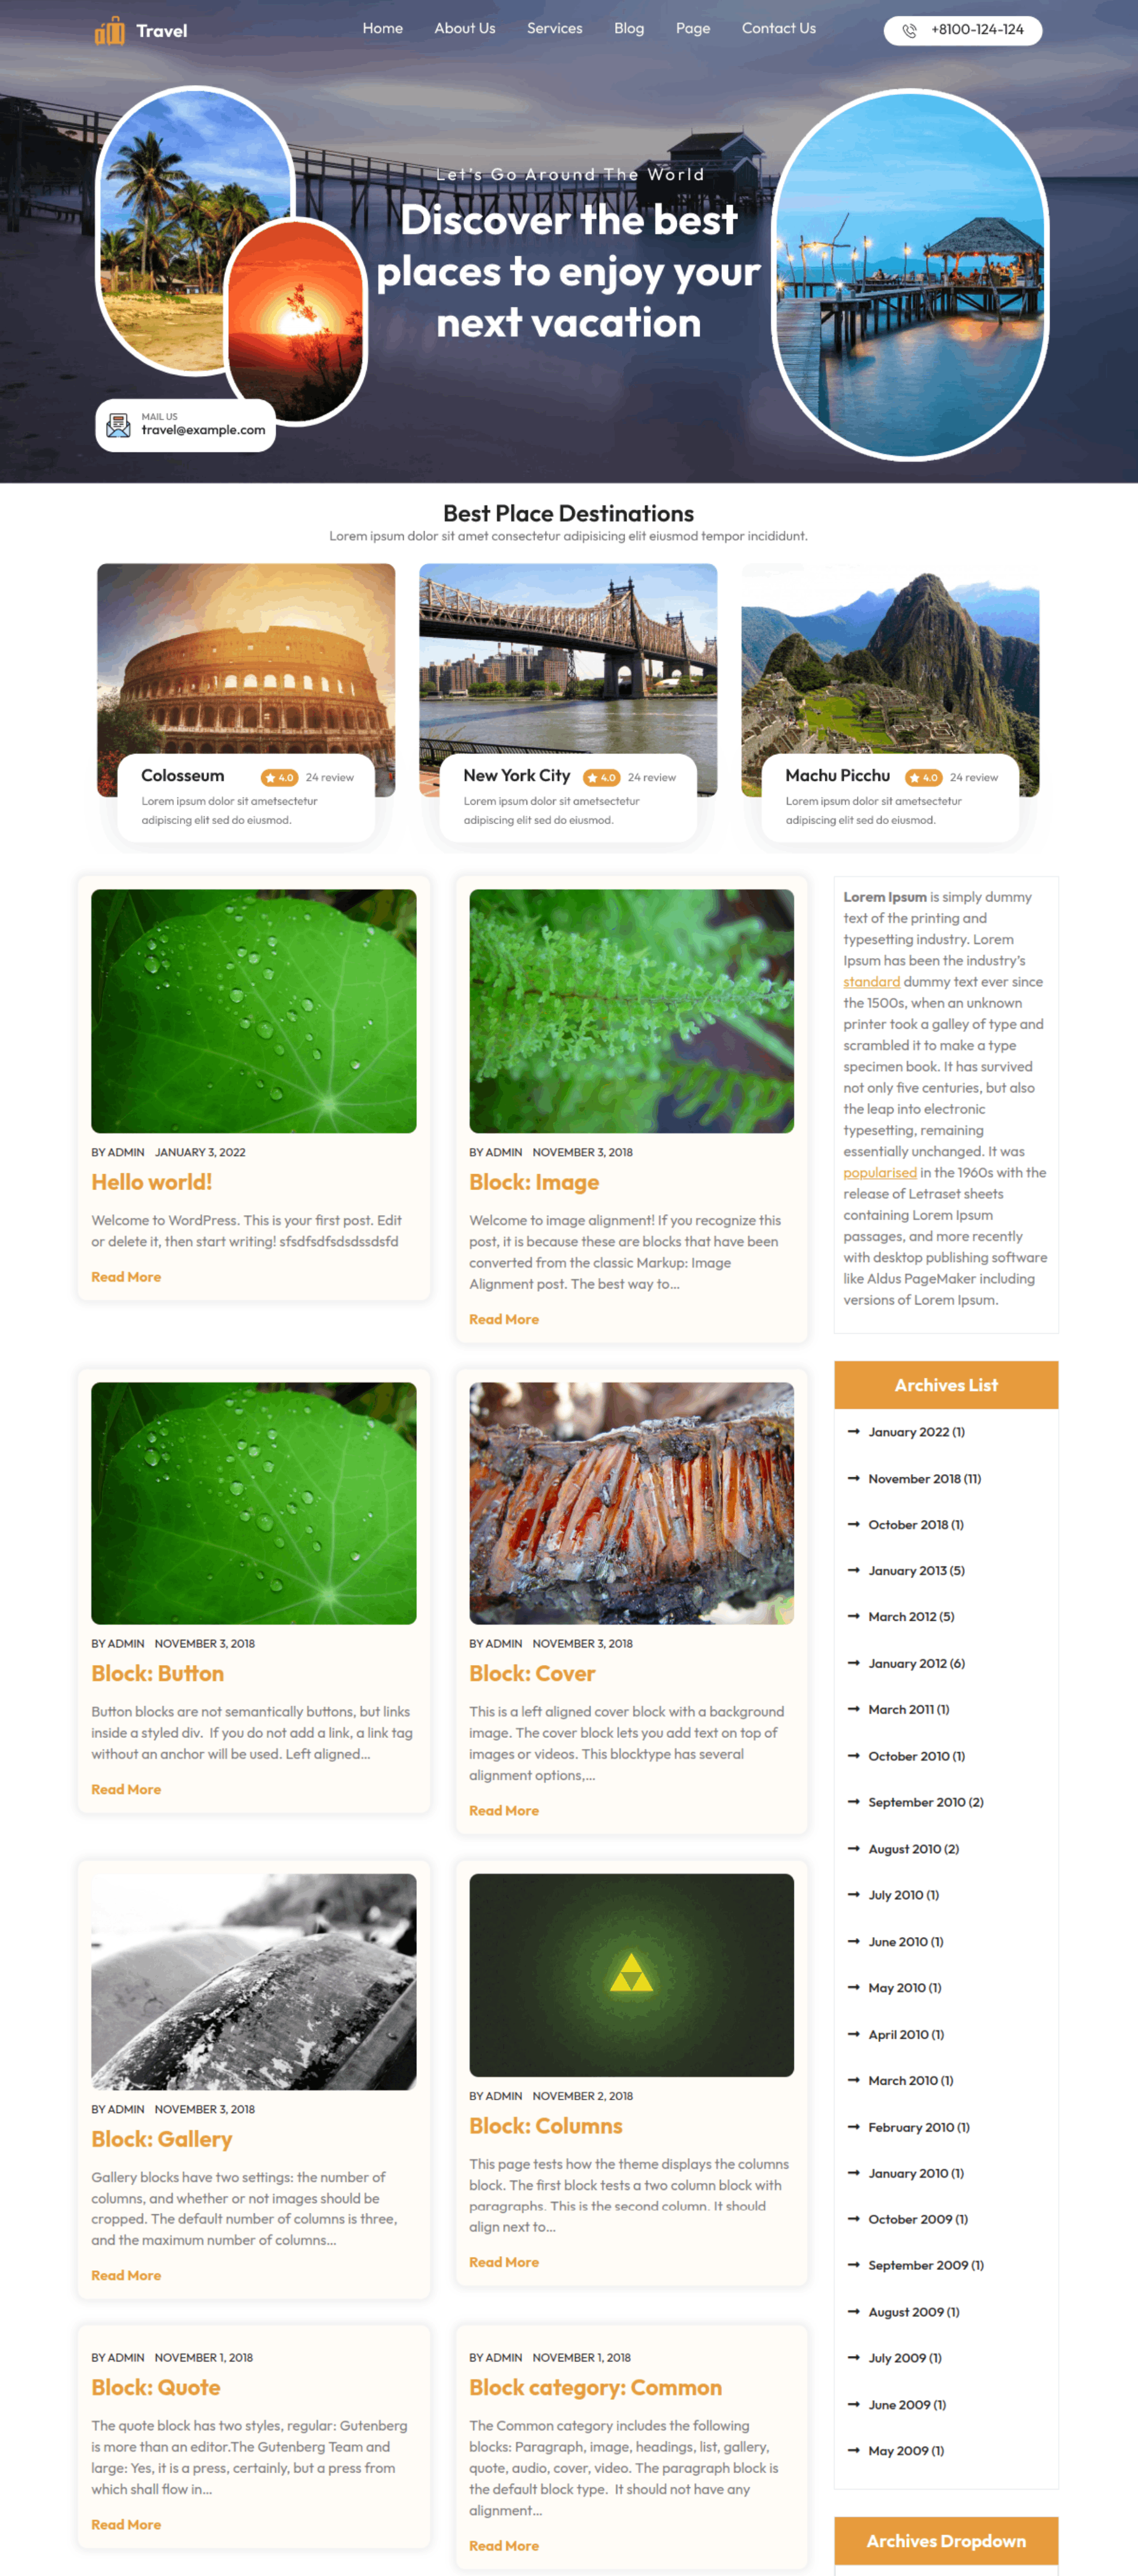This screenshot has height=2576, width=1138.
Task: Open the Block: Cover post title
Action: point(532,1673)
